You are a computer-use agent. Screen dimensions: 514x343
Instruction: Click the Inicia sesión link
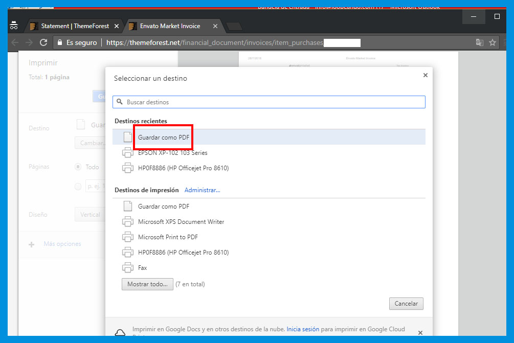[x=303, y=329]
